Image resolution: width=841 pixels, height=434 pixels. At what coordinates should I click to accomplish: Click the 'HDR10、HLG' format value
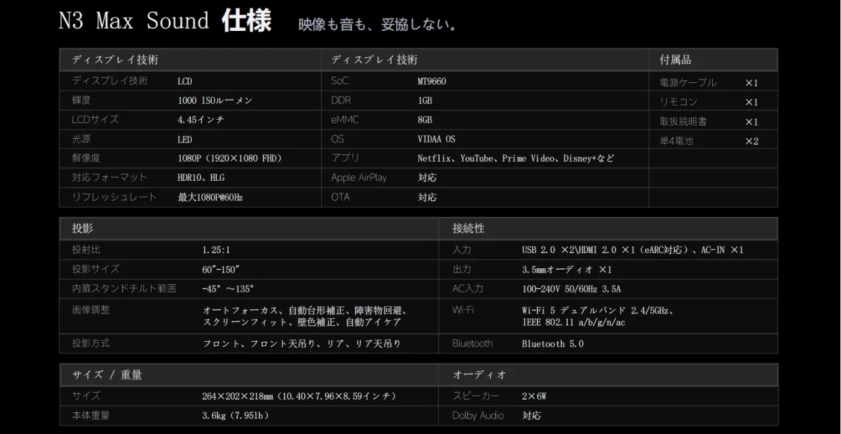(201, 178)
